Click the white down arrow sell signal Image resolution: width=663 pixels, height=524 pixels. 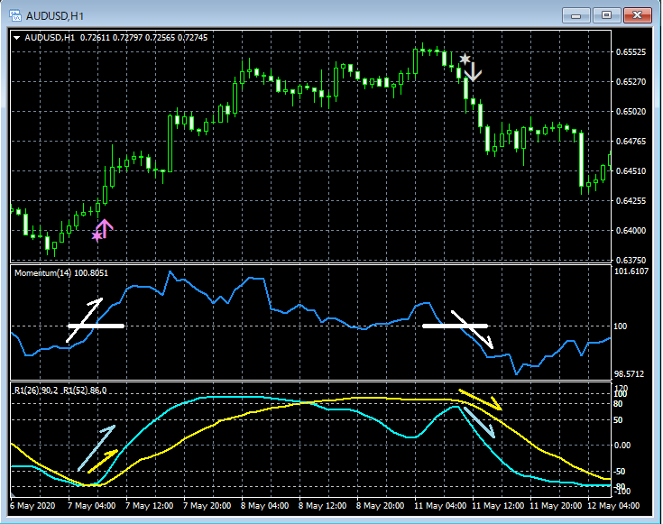[x=474, y=72]
